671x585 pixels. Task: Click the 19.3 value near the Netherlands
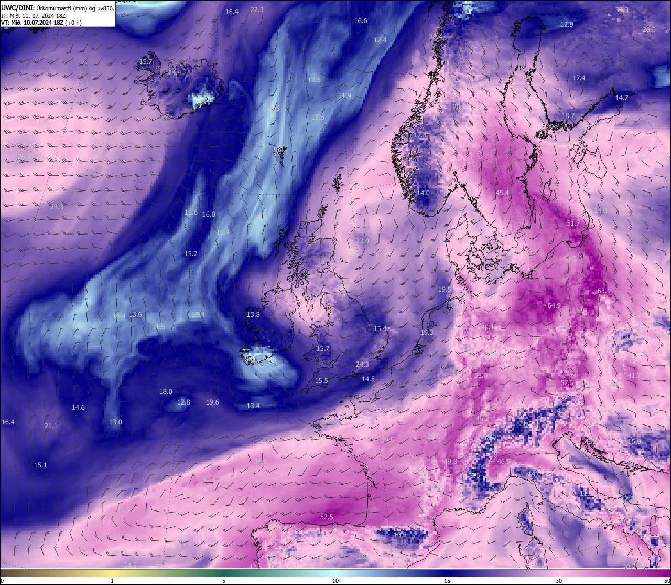(427, 333)
